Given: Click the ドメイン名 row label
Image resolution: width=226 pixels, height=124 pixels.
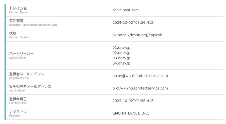Looking at the screenshot, I should point(18,8).
